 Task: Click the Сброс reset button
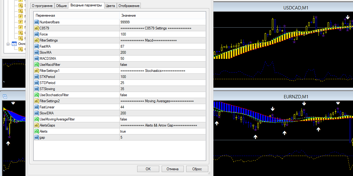(x=197, y=169)
